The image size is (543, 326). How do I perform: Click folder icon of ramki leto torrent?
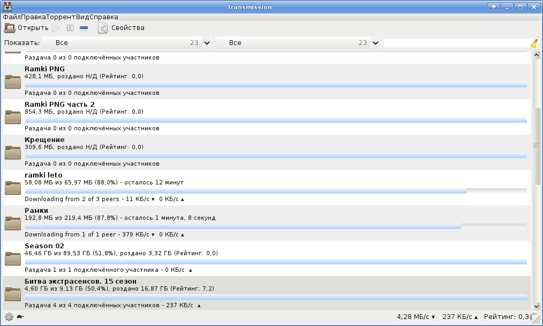pyautogui.click(x=13, y=188)
